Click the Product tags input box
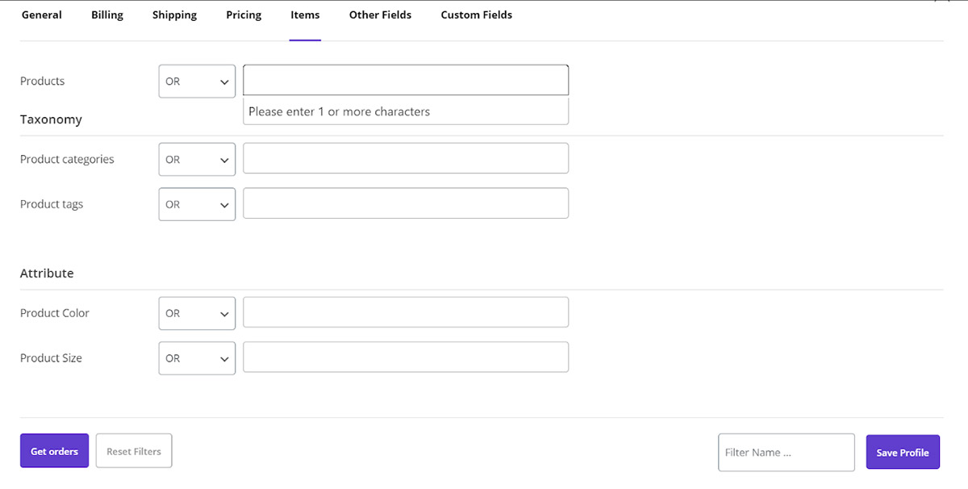Image resolution: width=968 pixels, height=489 pixels. click(x=405, y=203)
